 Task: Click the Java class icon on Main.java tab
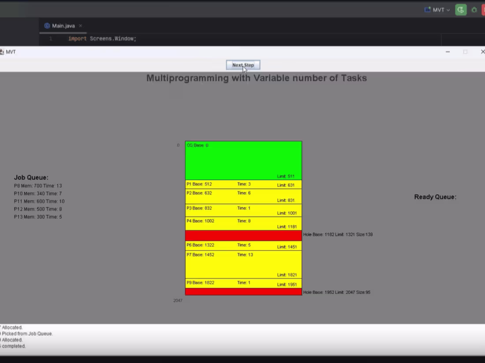(47, 26)
